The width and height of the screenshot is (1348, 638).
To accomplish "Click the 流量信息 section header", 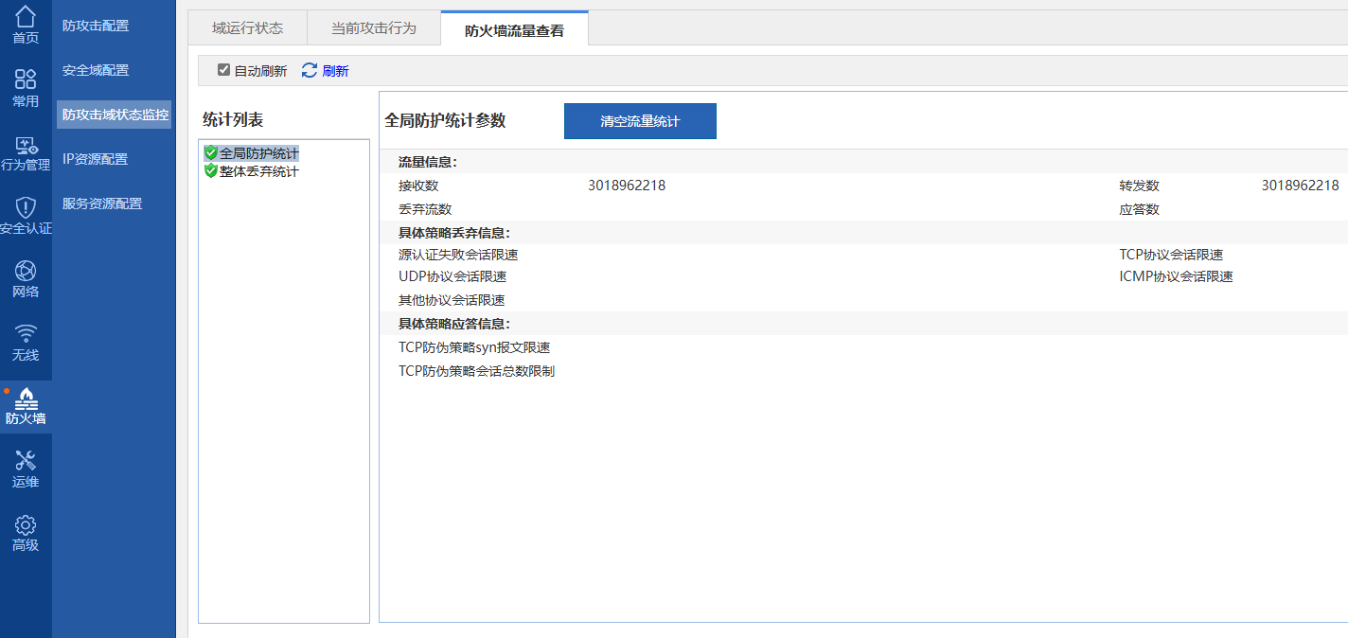I will [x=428, y=162].
